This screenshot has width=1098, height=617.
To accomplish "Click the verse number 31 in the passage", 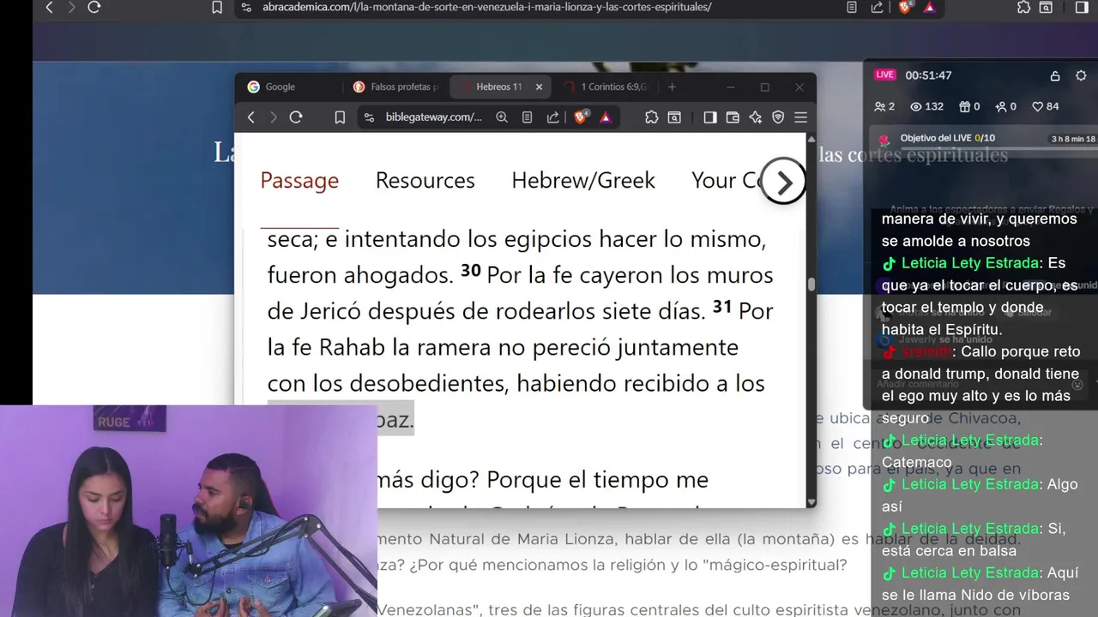I will point(722,307).
